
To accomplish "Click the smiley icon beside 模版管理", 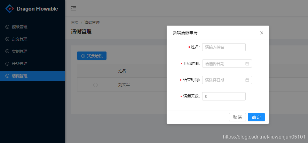I will point(7,27).
